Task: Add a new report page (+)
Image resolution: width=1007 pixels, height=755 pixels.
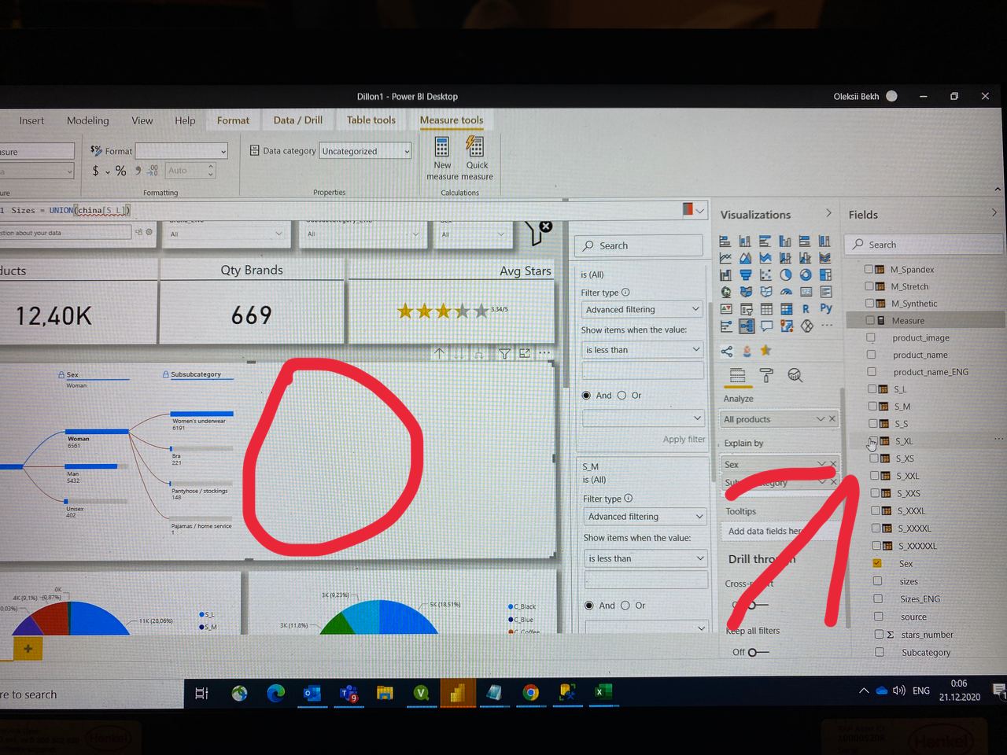Action: tap(28, 649)
